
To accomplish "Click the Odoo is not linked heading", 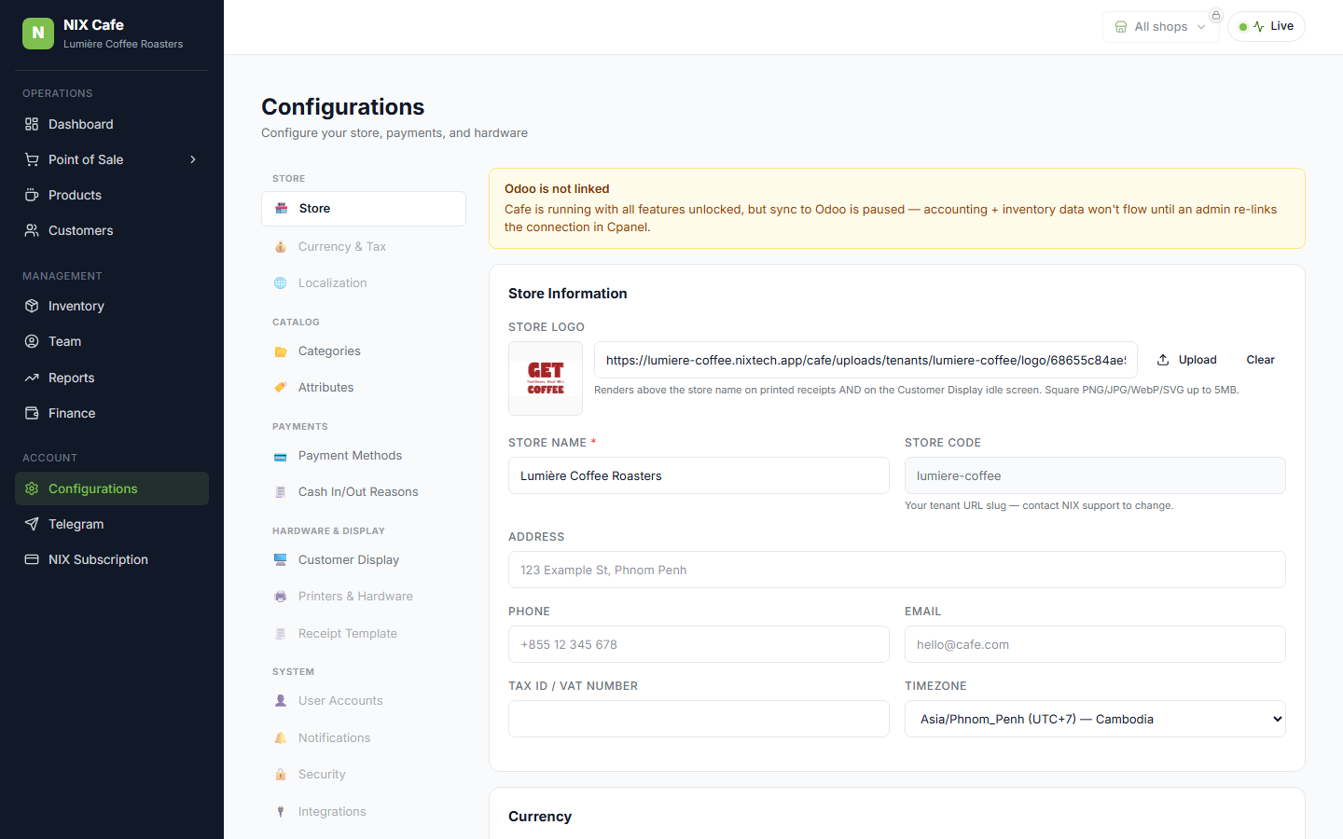I will pyautogui.click(x=557, y=188).
